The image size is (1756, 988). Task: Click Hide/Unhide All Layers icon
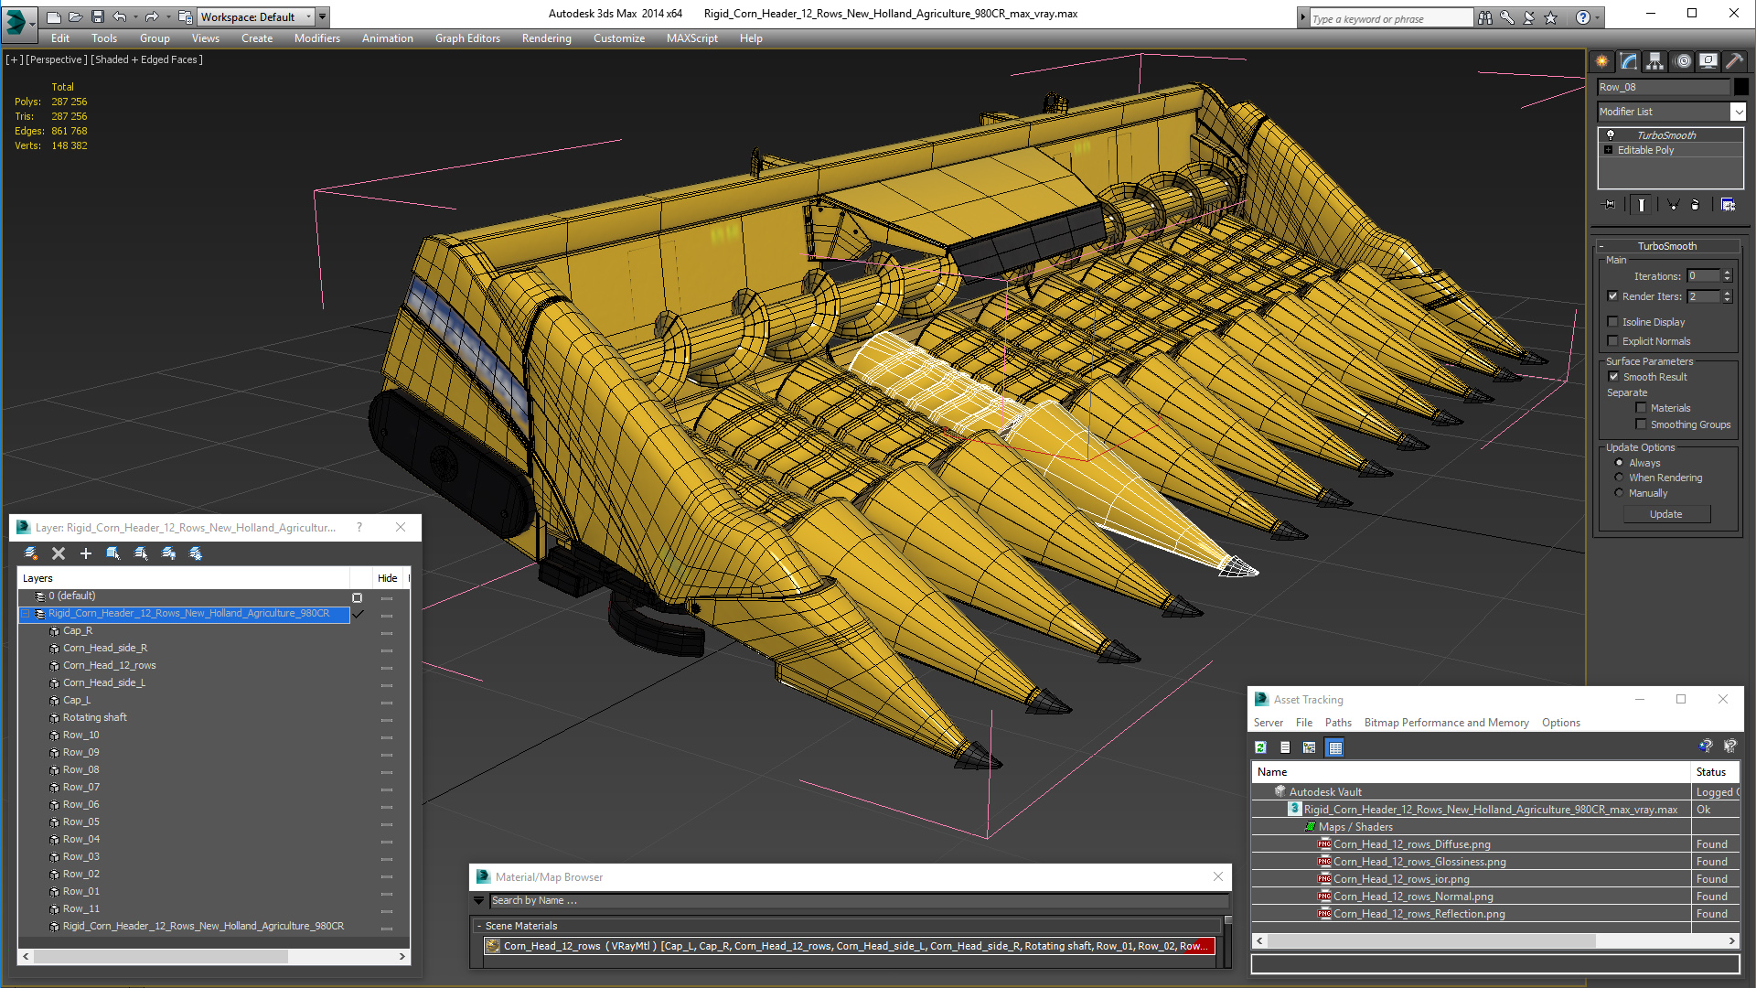click(168, 553)
